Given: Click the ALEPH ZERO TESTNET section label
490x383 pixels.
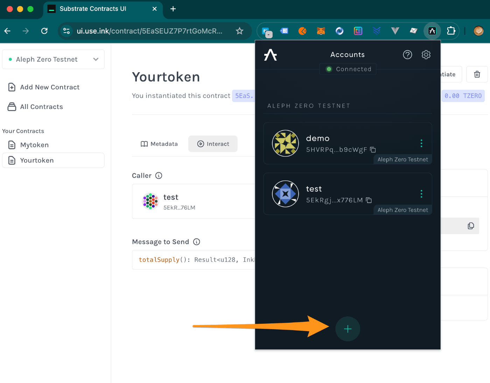Looking at the screenshot, I should [309, 106].
